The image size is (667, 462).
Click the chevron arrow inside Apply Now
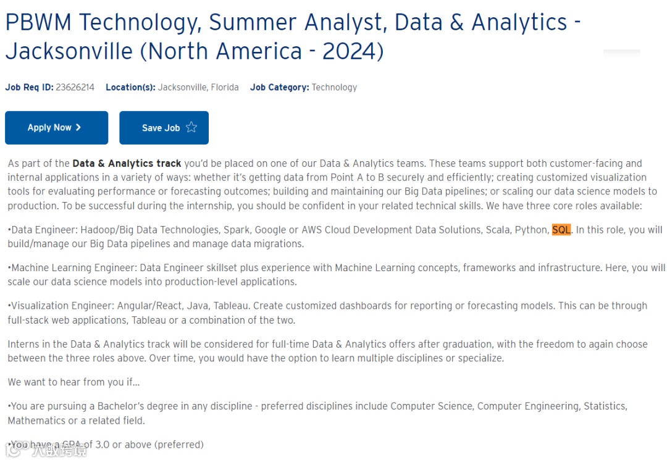click(78, 128)
